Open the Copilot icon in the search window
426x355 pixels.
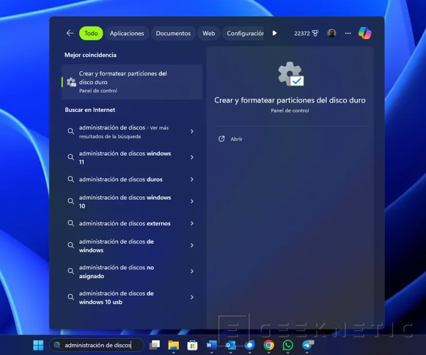(x=365, y=33)
